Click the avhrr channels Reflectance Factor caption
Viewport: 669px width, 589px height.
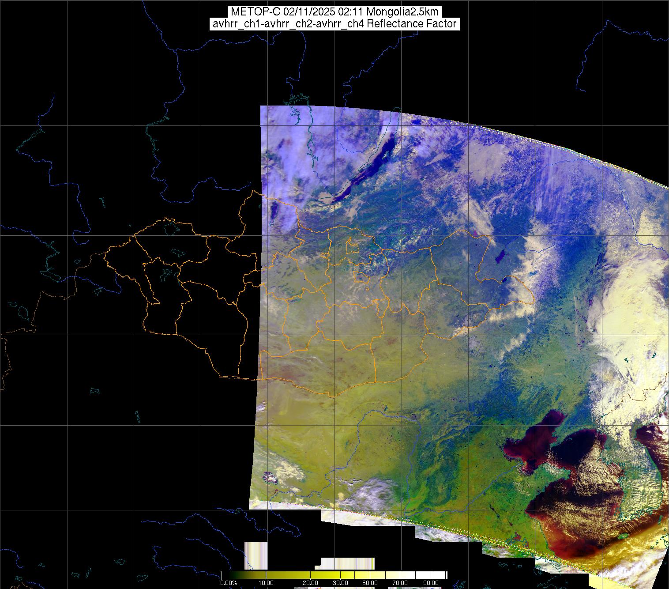pyautogui.click(x=334, y=24)
